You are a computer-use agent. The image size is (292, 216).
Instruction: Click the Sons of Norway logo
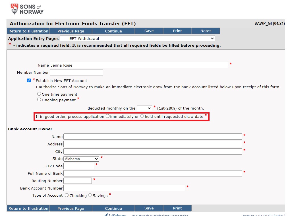pos(27,9)
